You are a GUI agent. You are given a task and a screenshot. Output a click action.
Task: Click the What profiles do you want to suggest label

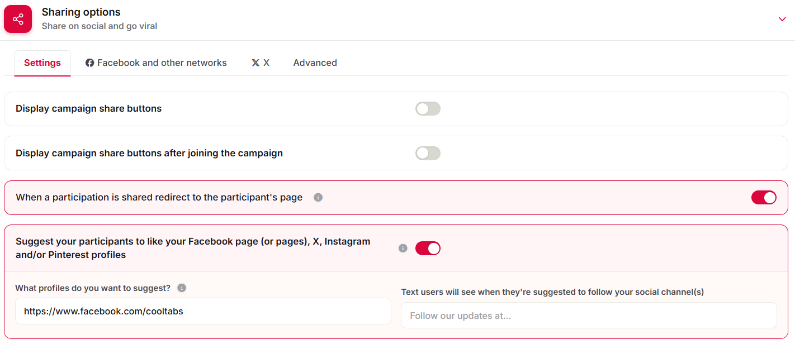point(93,288)
